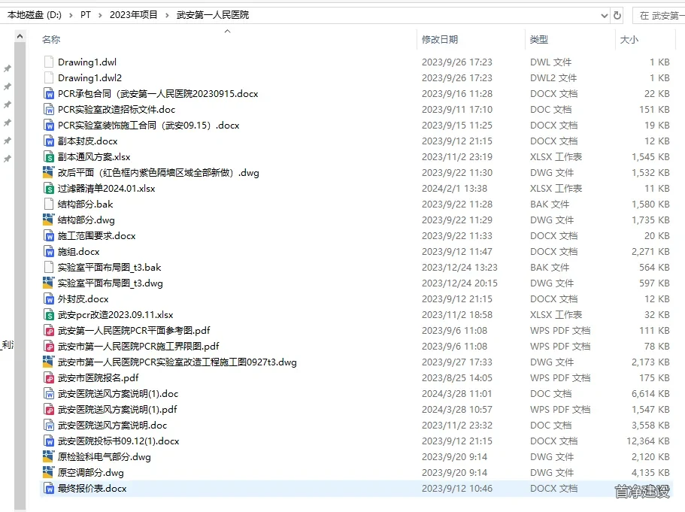Sort files by 名称 column header
Image resolution: width=685 pixels, height=512 pixels.
[51, 39]
